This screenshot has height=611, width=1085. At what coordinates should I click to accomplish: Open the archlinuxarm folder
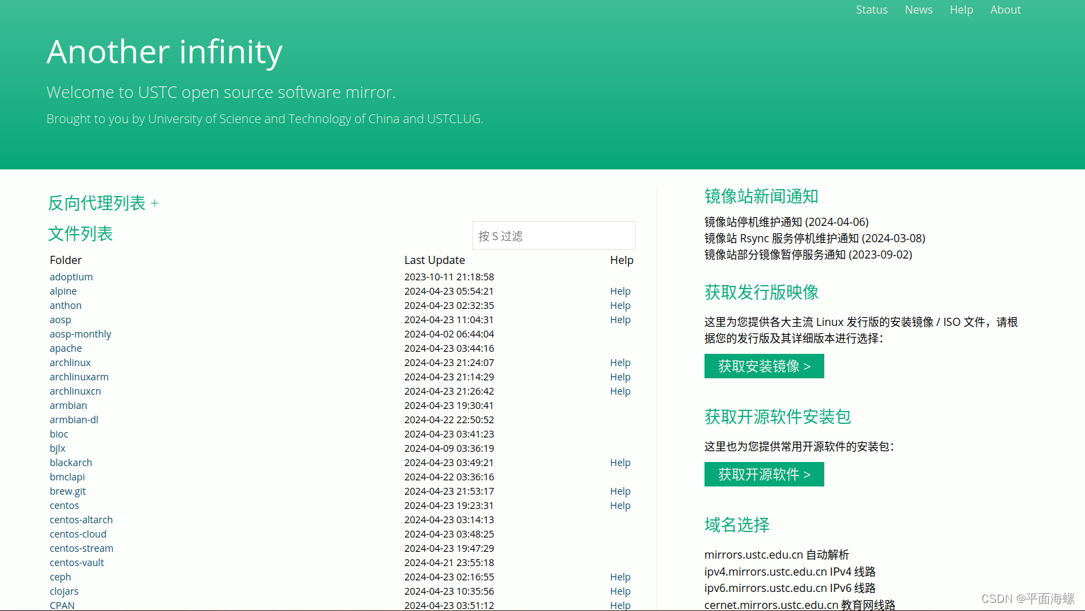click(79, 377)
